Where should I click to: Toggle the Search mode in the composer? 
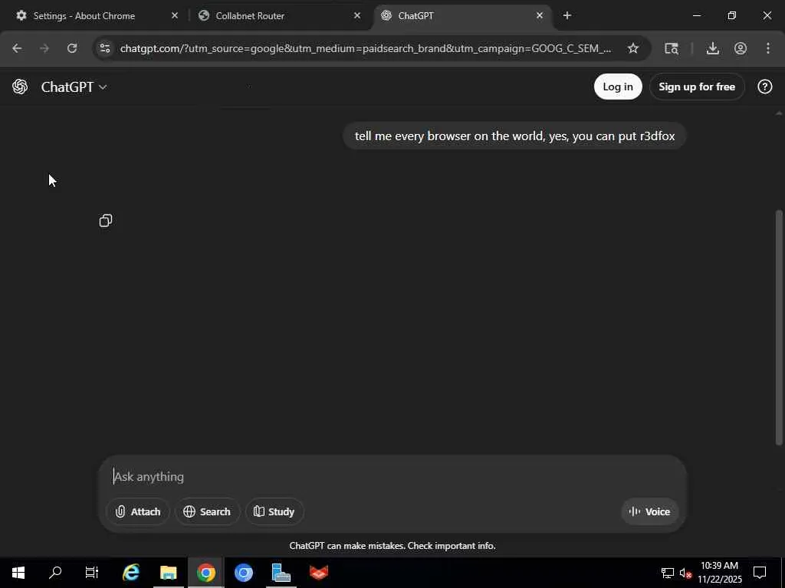[207, 511]
